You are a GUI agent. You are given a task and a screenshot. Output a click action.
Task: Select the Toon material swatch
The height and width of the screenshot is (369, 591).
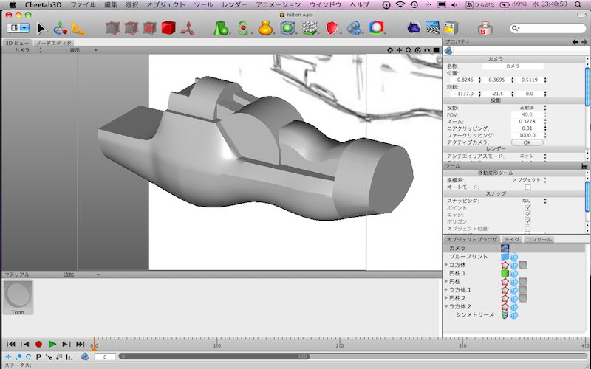point(18,295)
